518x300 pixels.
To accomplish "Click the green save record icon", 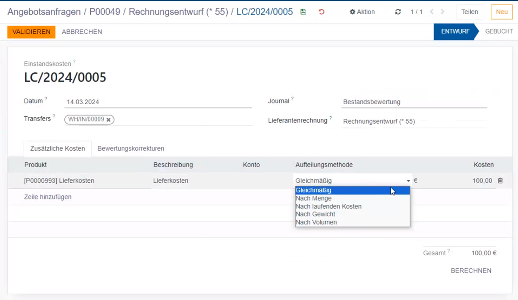I will 303,12.
